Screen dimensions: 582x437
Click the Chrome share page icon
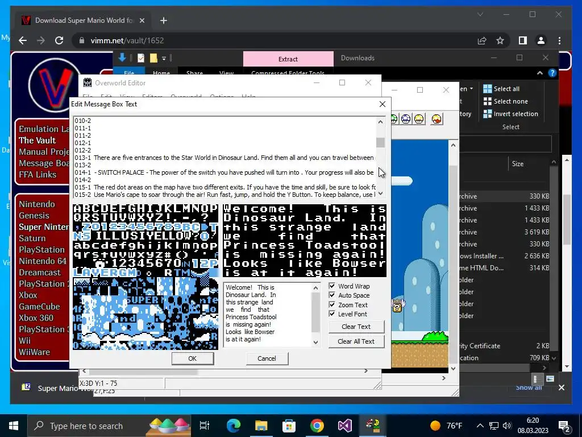point(482,40)
